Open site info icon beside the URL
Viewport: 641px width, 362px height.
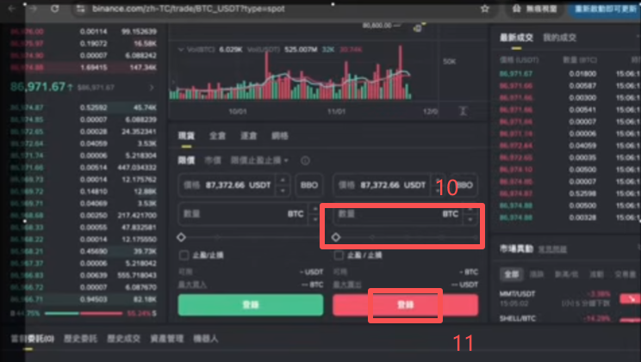tap(80, 9)
